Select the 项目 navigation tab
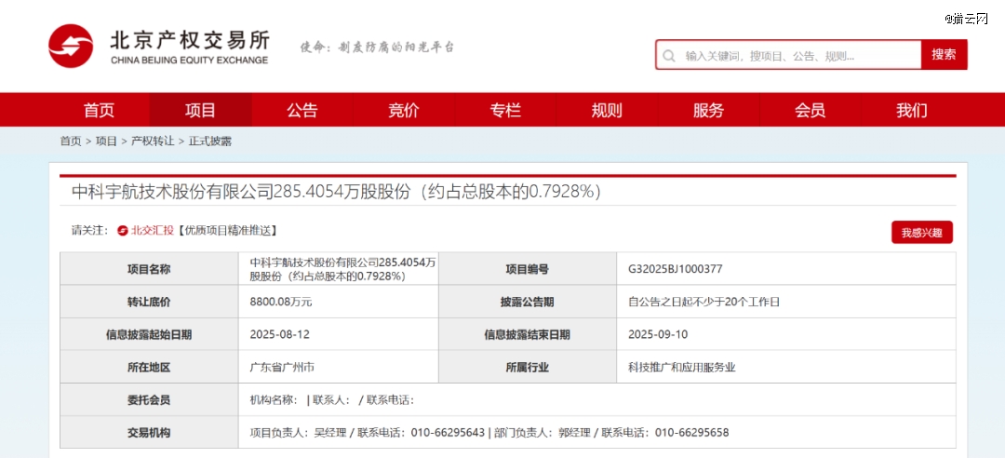The image size is (1005, 458). (x=200, y=111)
